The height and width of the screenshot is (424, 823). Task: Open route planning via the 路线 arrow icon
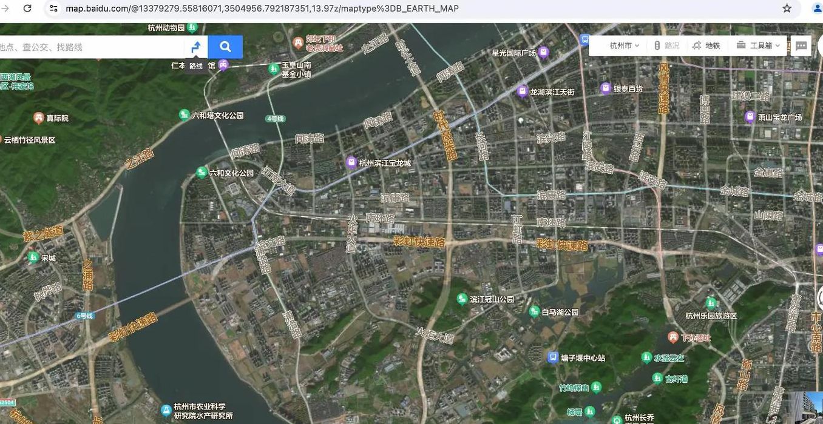tap(195, 47)
